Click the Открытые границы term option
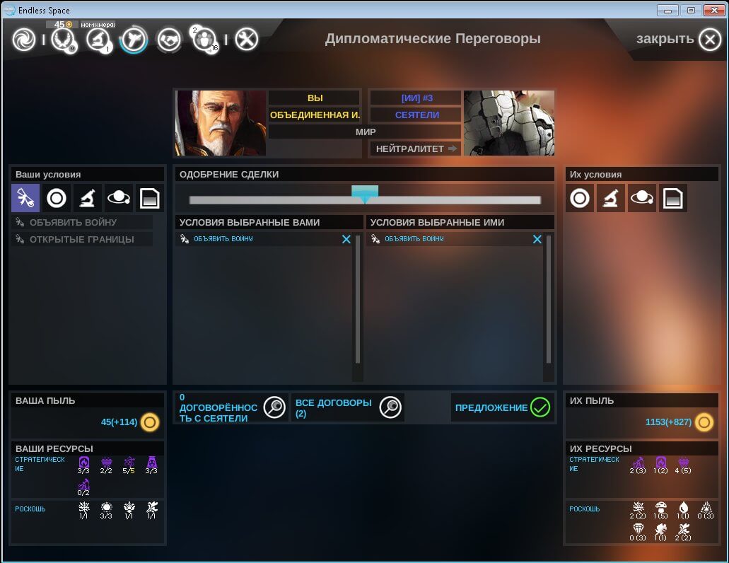729x563 pixels. (81, 239)
